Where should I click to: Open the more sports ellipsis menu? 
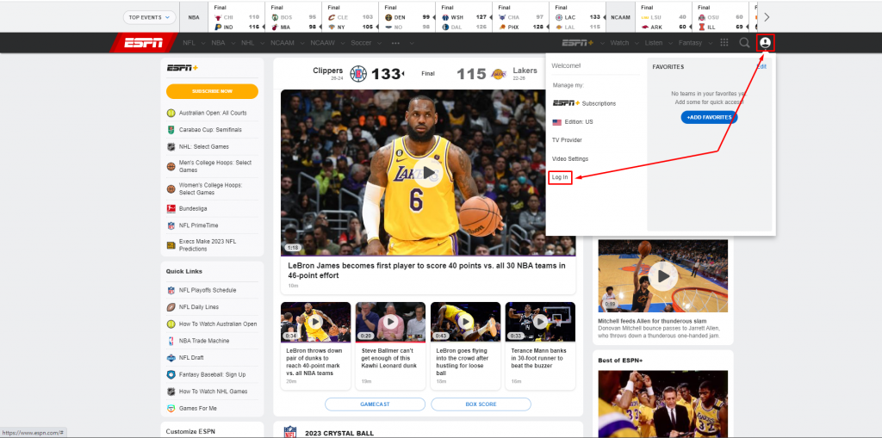pos(395,43)
